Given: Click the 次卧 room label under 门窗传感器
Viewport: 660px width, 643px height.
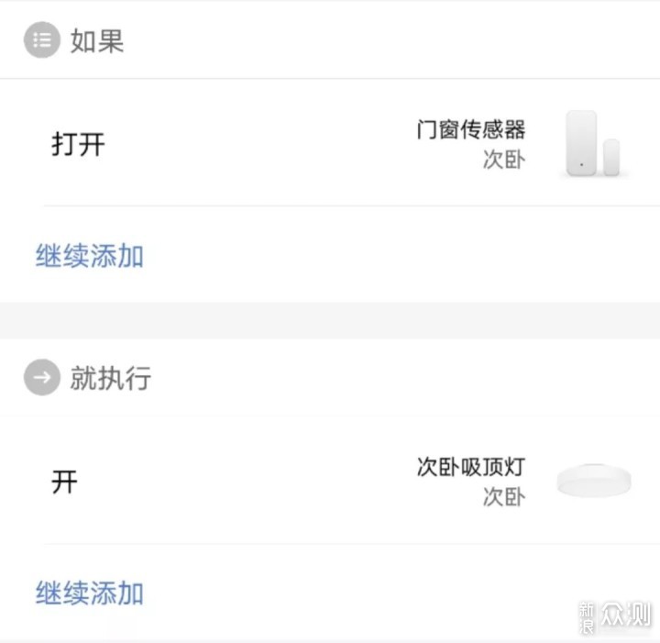Looking at the screenshot, I should click(x=504, y=160).
